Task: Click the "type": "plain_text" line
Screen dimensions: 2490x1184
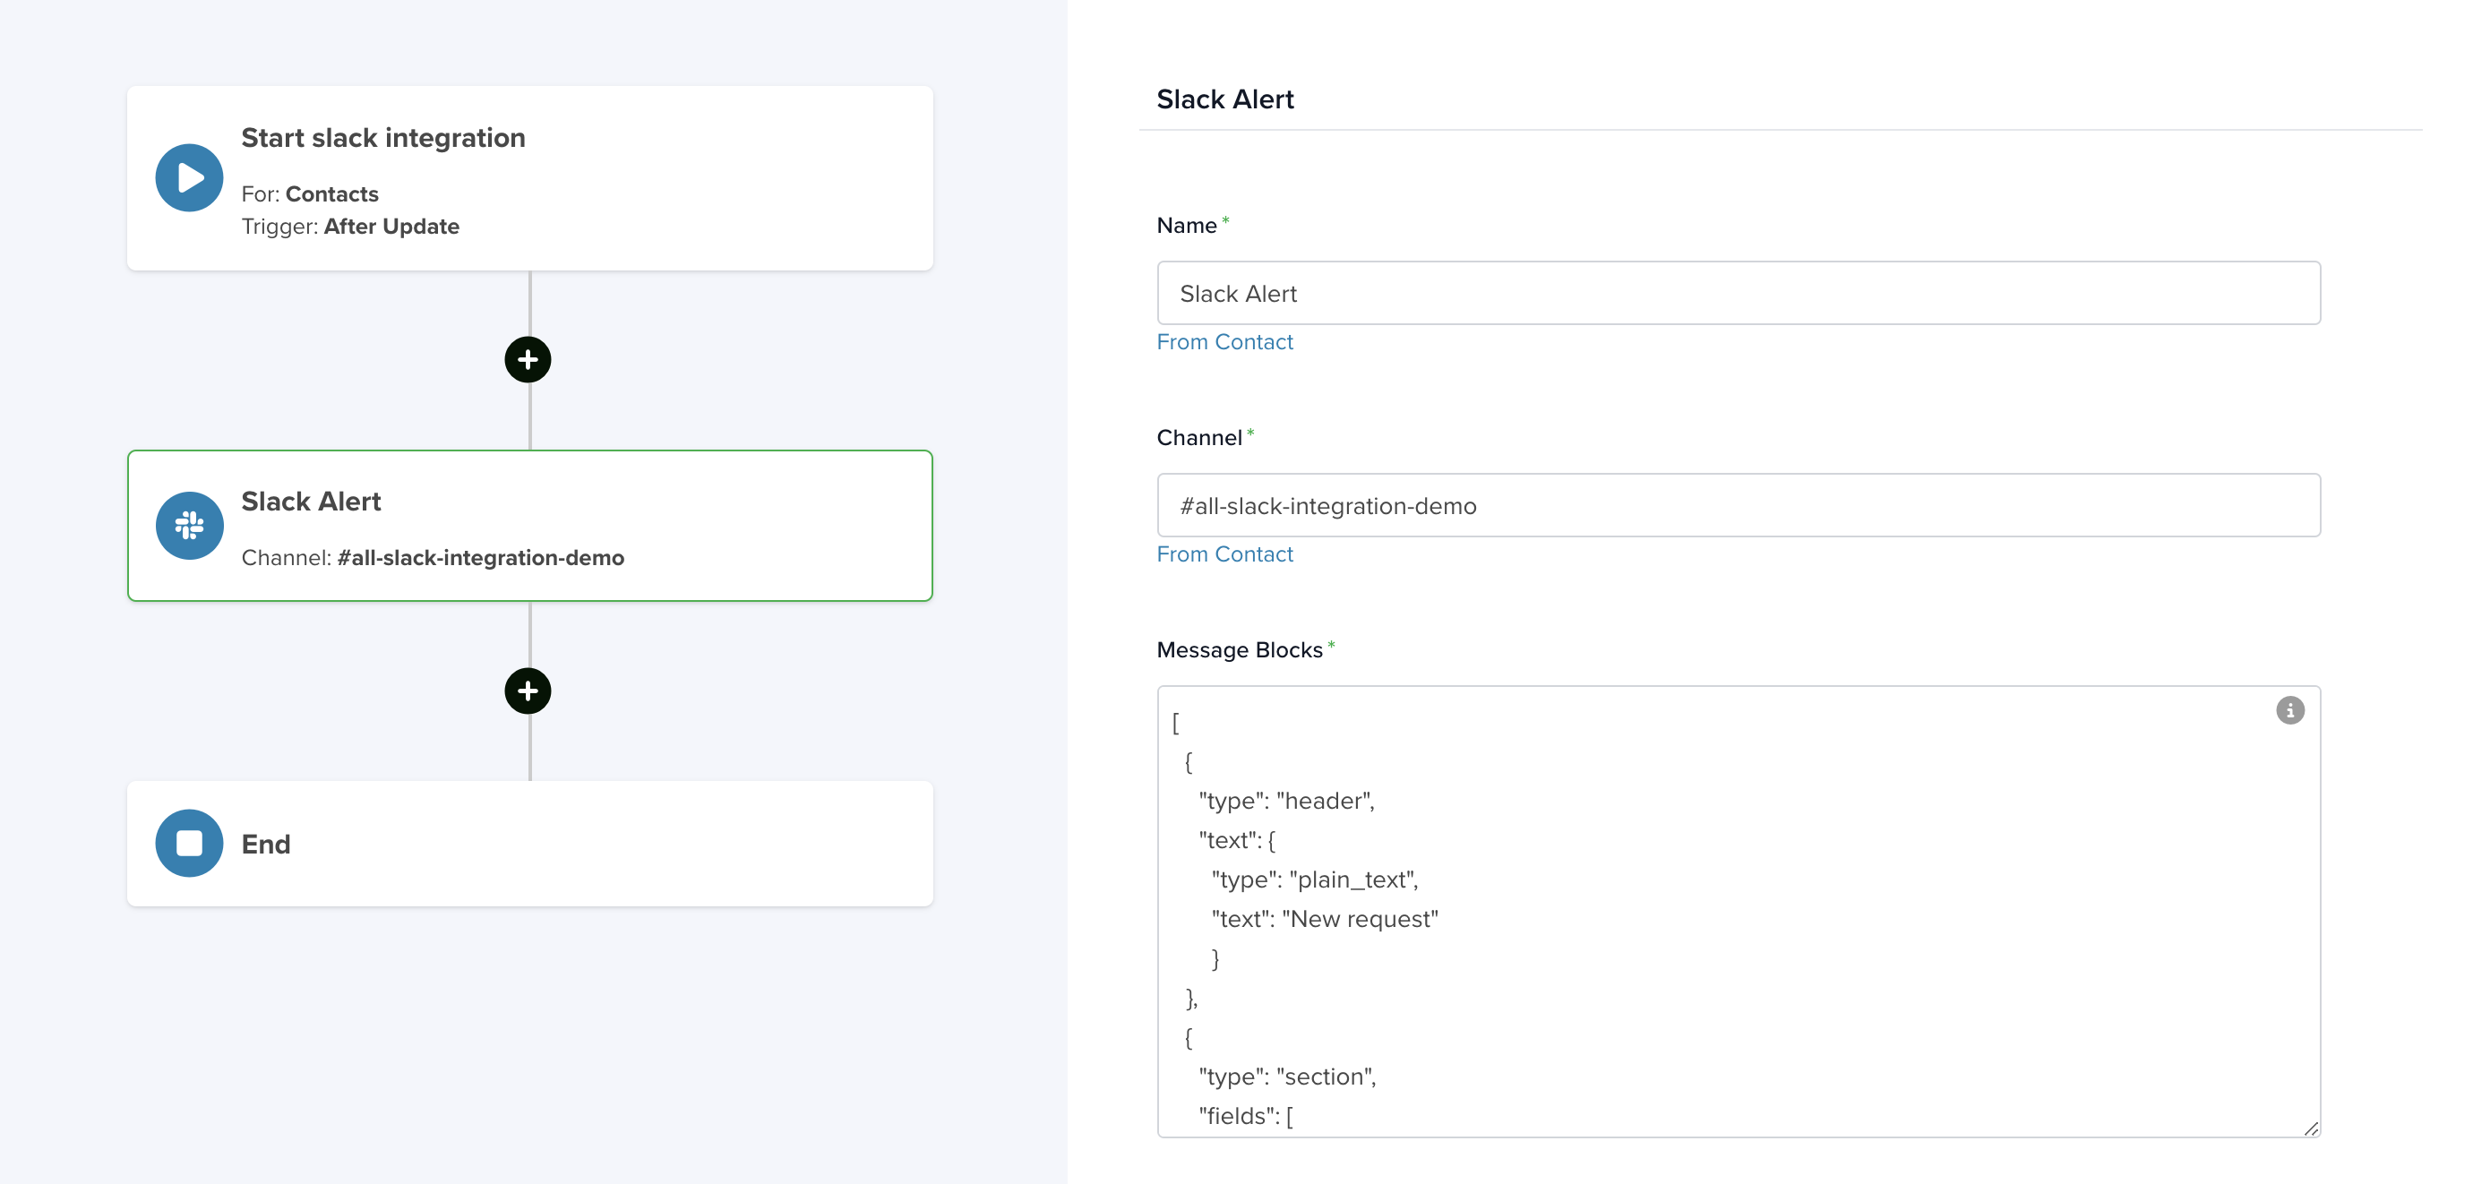Action: point(1315,879)
